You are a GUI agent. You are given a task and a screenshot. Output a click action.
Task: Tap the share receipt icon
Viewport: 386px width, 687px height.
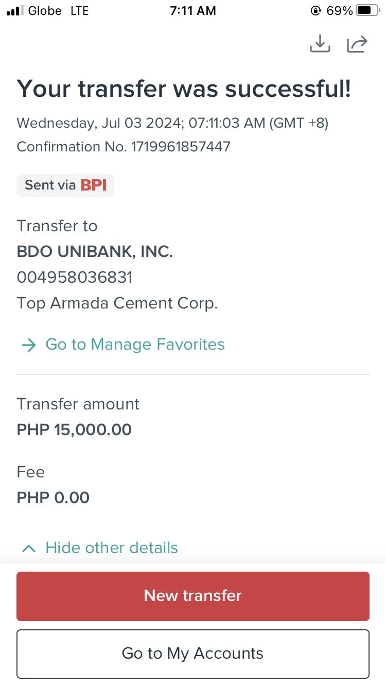click(357, 44)
